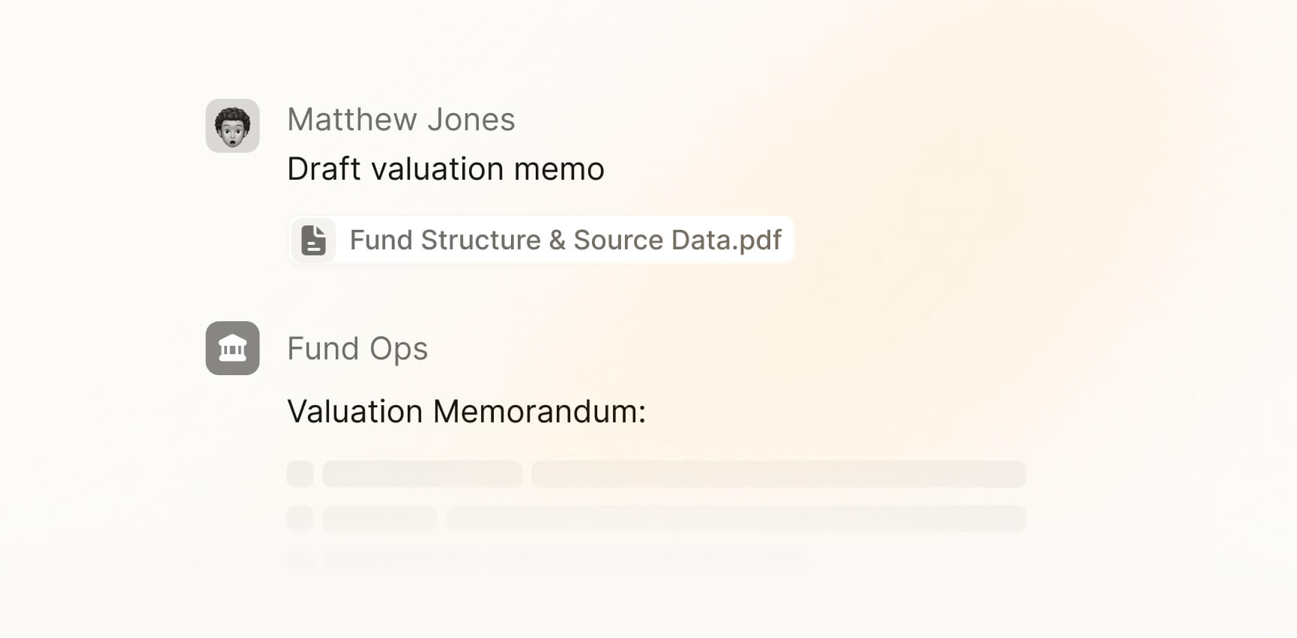The height and width of the screenshot is (638, 1297).
Task: Click the first row's long placeholder bar
Action: click(778, 474)
